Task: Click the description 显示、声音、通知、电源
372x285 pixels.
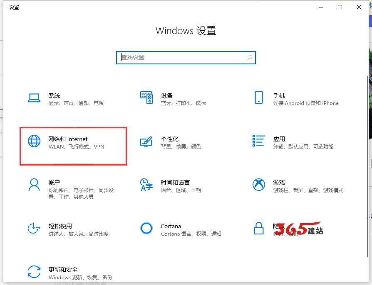Action: coord(76,103)
